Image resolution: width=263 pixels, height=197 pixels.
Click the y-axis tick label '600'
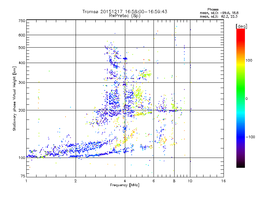click(x=22, y=35)
